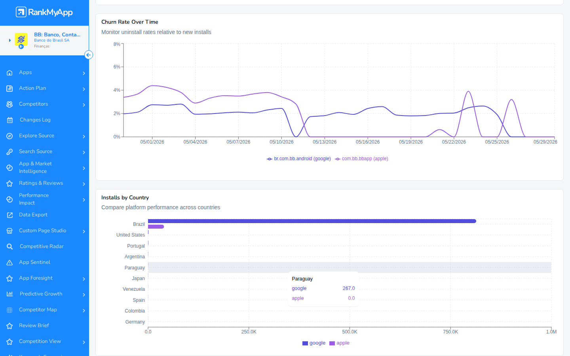The image size is (570, 356).
Task: Click the Competitors icon in sidebar
Action: pos(9,104)
